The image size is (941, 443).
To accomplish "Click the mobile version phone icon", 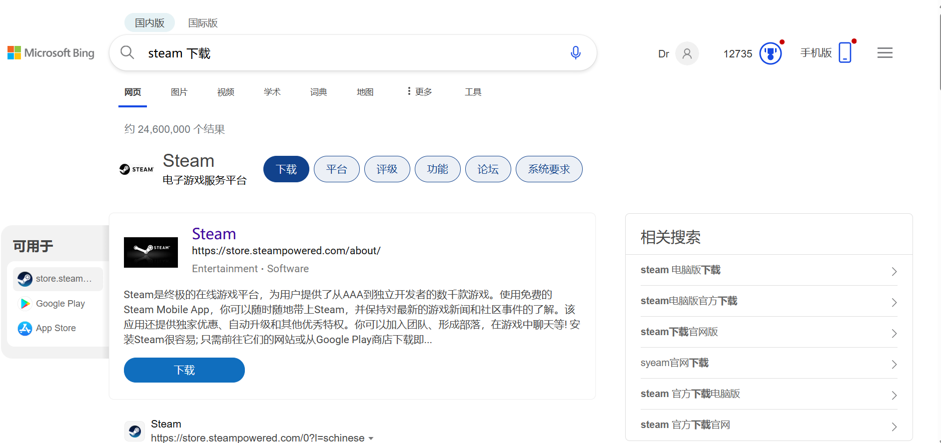I will tap(845, 52).
